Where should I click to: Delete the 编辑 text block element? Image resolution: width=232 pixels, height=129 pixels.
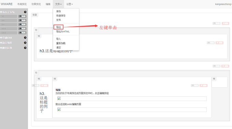coord(203,85)
